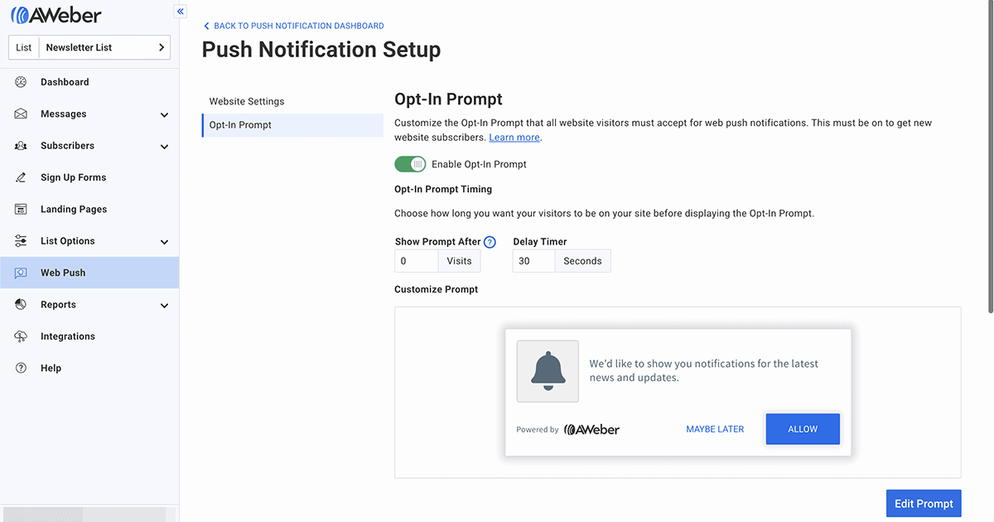This screenshot has width=994, height=522.
Task: Open the Newsletter List selector
Action: tap(89, 47)
